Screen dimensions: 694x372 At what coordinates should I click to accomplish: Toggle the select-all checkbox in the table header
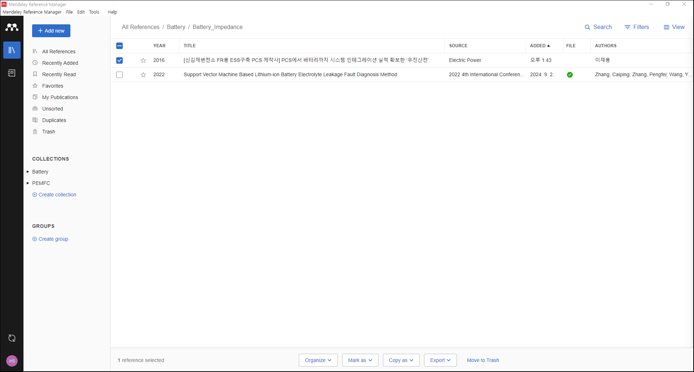coord(119,46)
